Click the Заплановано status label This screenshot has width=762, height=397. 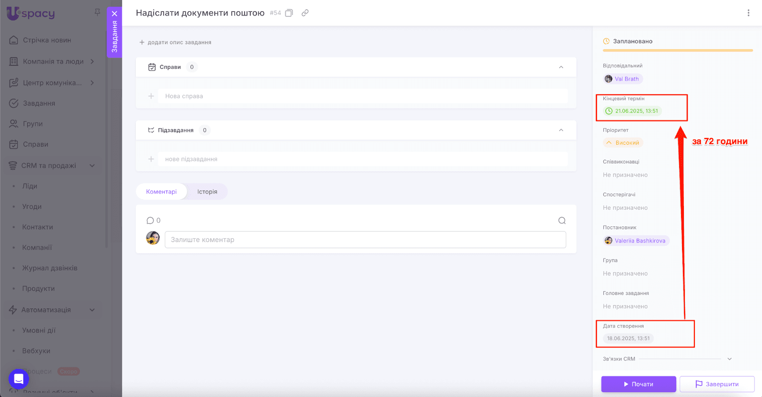632,41
